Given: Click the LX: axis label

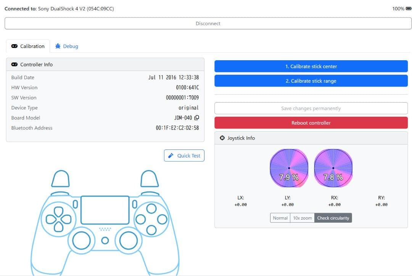Looking at the screenshot, I should pyautogui.click(x=240, y=198).
